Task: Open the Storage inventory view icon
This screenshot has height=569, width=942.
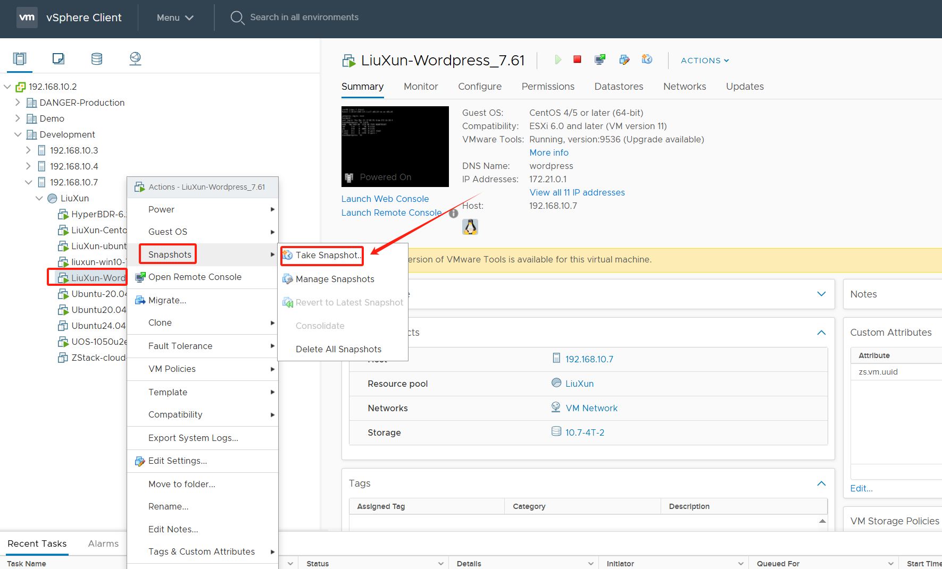Action: point(97,58)
